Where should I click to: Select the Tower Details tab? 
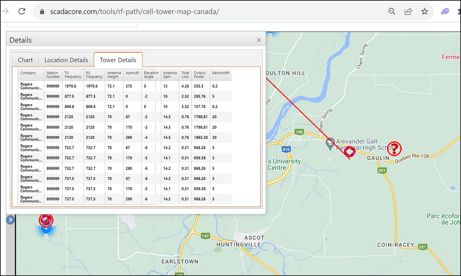[x=118, y=60]
